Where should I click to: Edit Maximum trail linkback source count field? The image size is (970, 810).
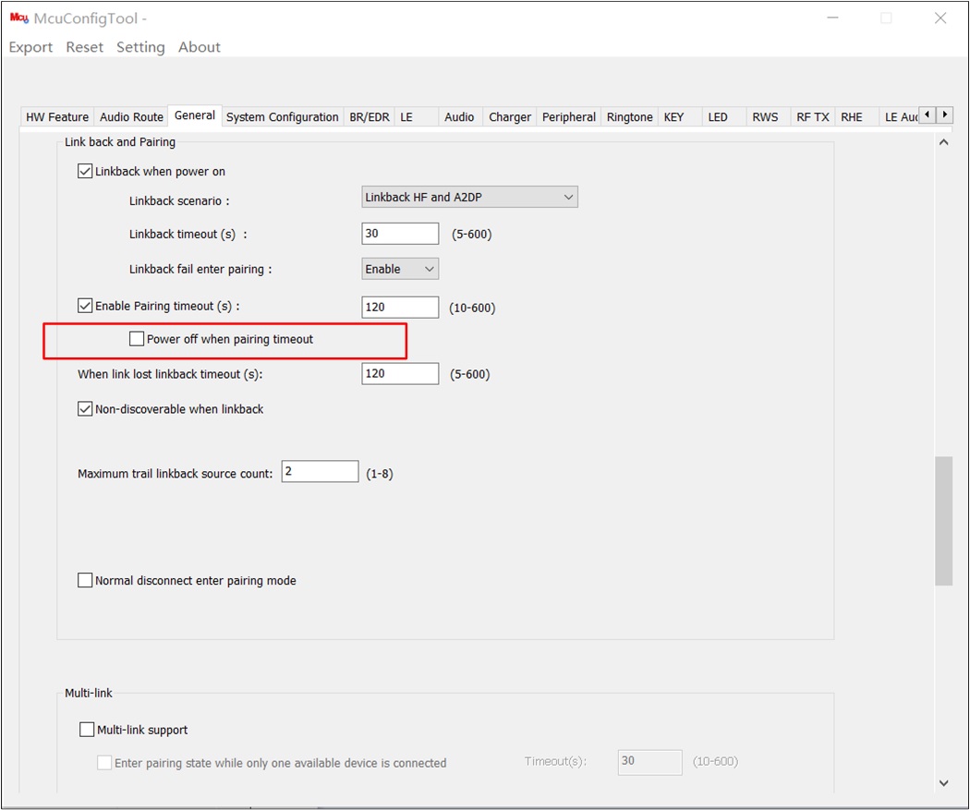coord(320,471)
